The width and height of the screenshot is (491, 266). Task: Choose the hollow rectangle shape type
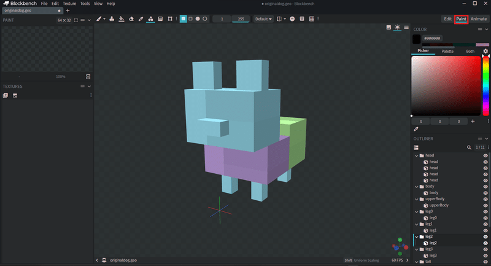[x=190, y=19]
